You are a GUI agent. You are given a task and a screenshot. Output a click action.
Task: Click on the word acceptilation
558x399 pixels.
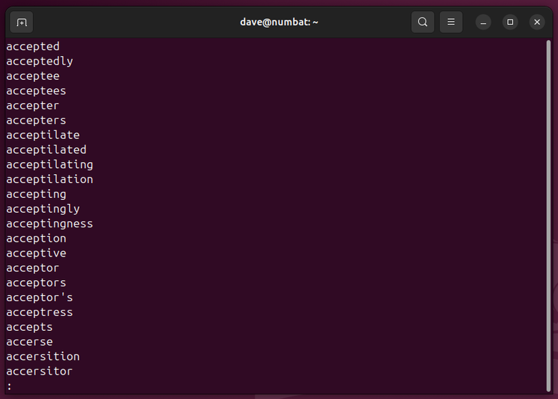point(49,179)
